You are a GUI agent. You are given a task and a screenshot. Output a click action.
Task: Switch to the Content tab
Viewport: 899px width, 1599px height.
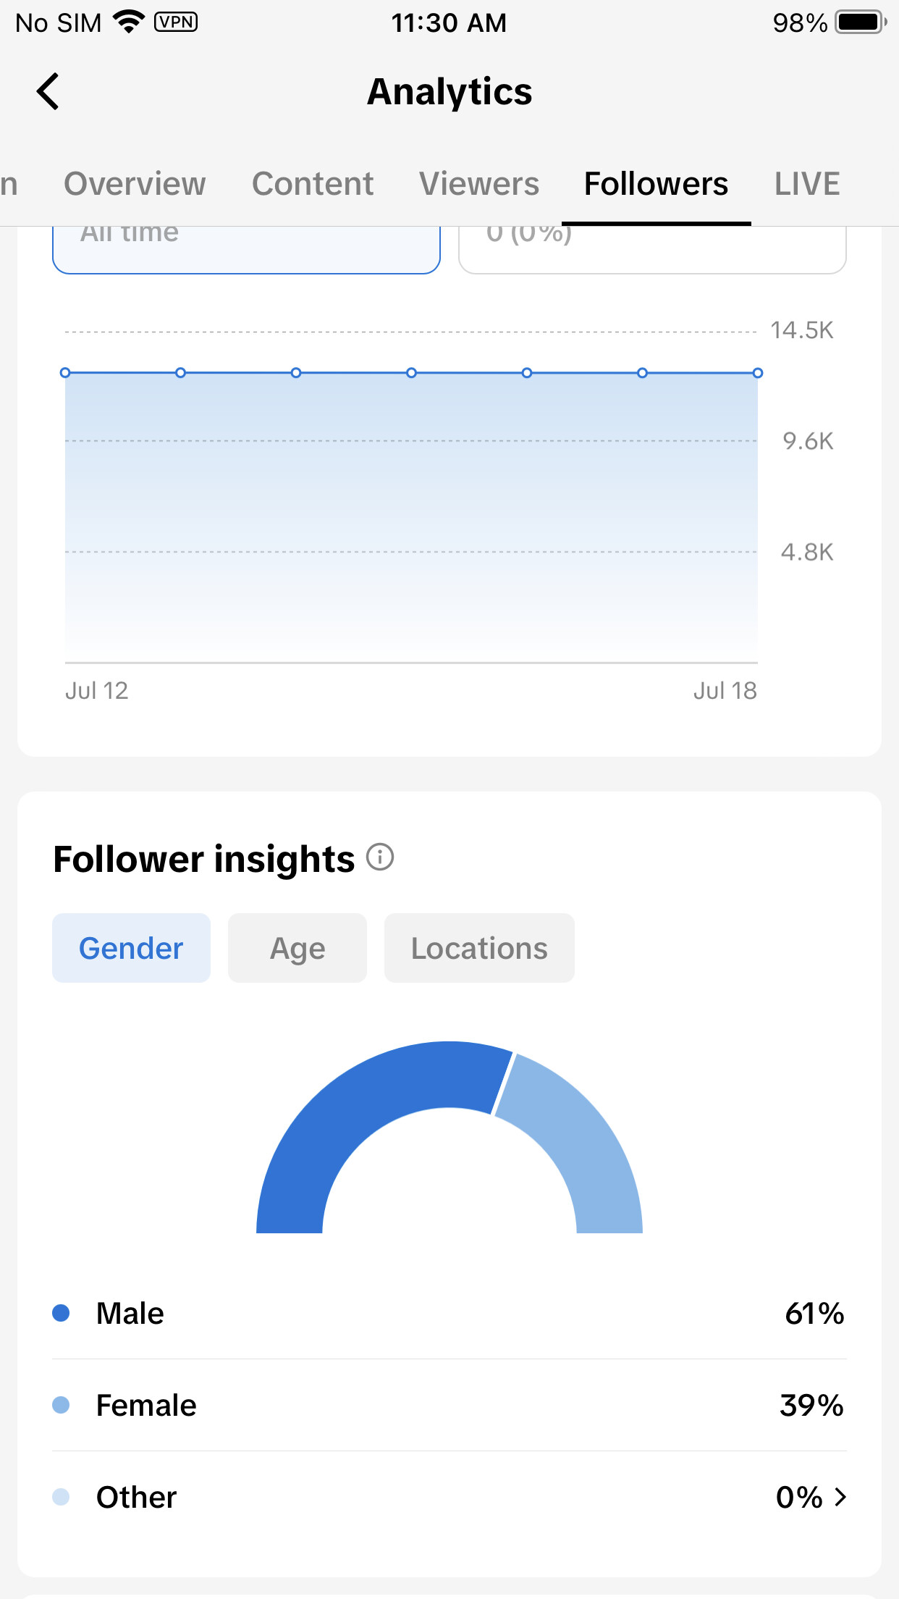point(313,184)
